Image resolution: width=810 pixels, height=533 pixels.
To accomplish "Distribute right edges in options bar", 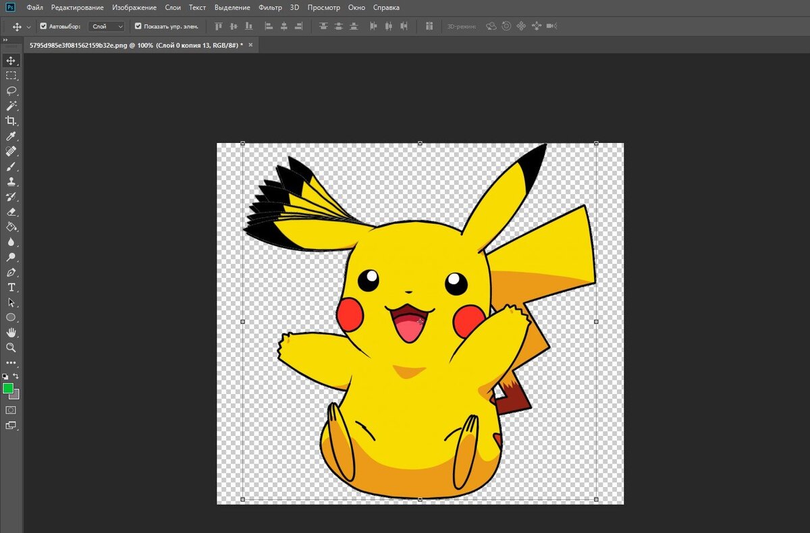I will click(x=404, y=26).
